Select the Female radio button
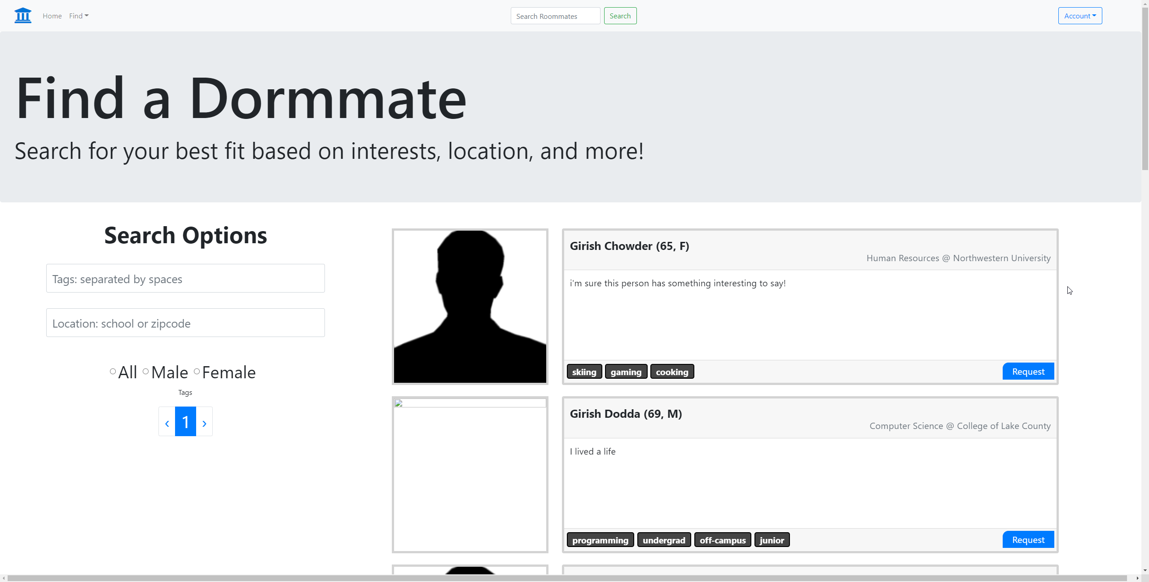The height and width of the screenshot is (582, 1149). [x=197, y=372]
